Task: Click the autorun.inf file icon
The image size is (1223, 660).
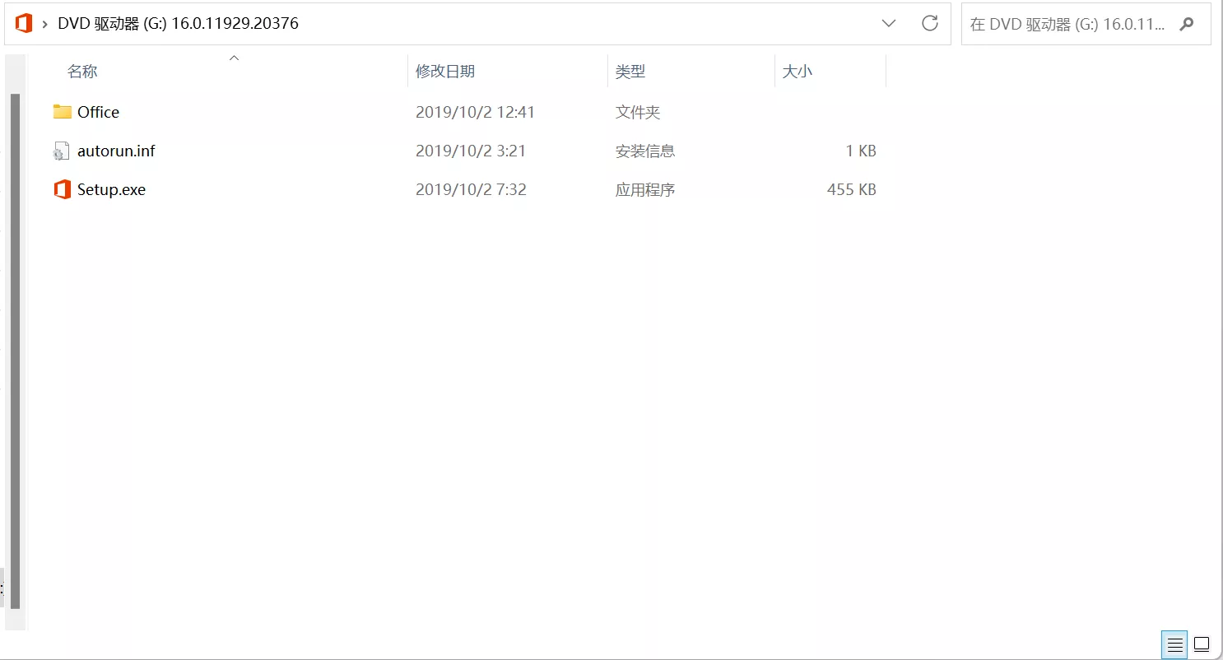Action: (x=62, y=151)
